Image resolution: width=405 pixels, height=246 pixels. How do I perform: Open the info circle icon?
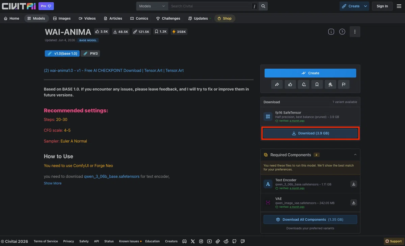pos(331,32)
